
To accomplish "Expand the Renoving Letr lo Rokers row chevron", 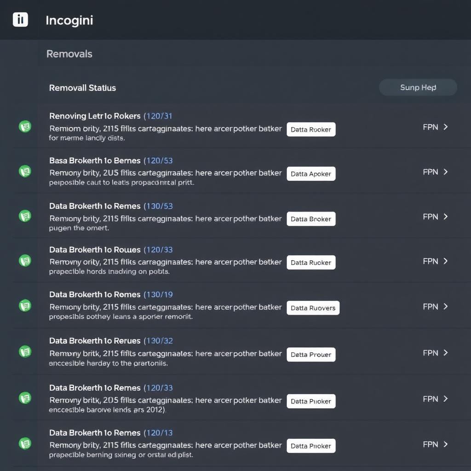I will 446,127.
